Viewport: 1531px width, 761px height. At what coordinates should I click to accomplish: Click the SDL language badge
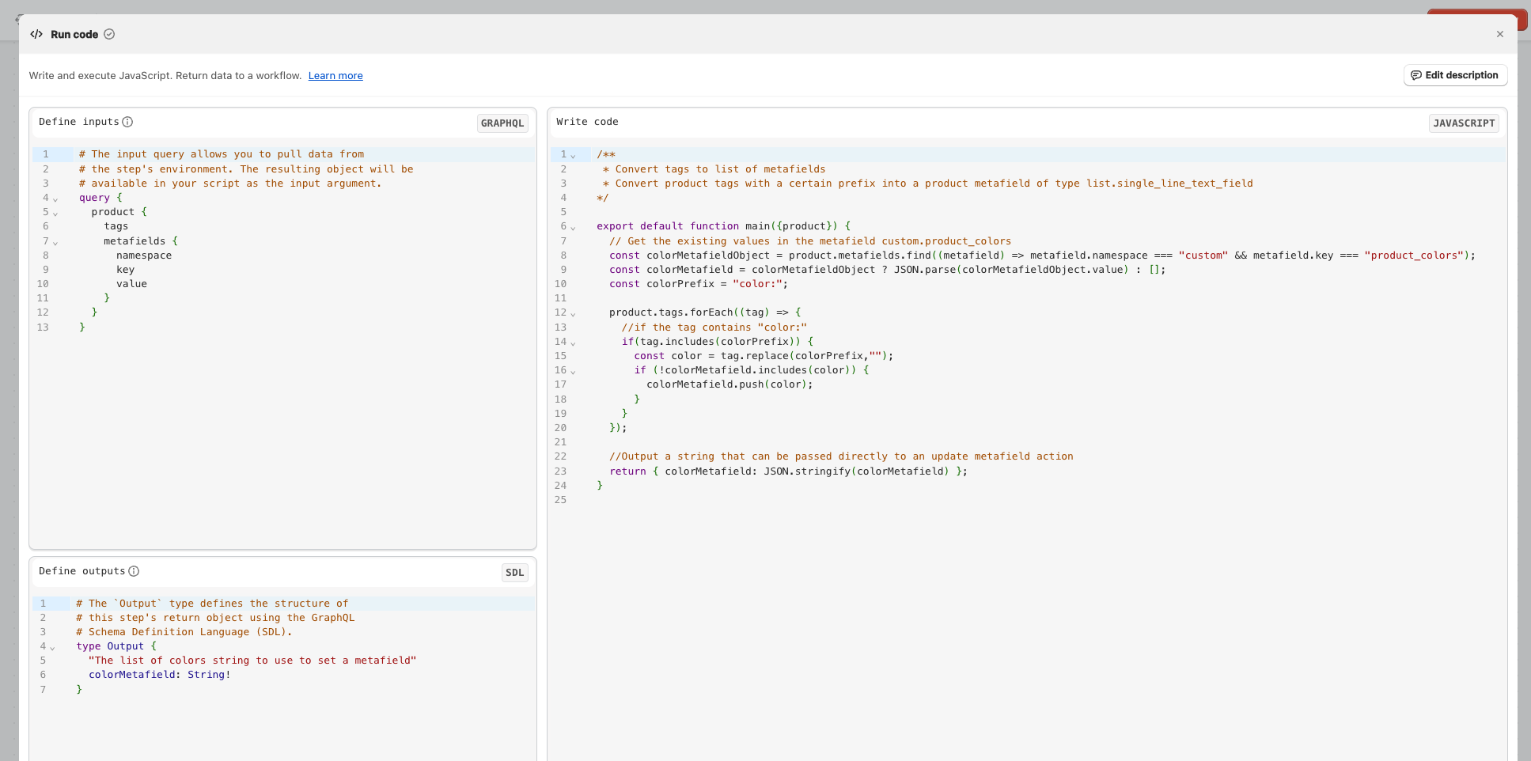tap(515, 572)
